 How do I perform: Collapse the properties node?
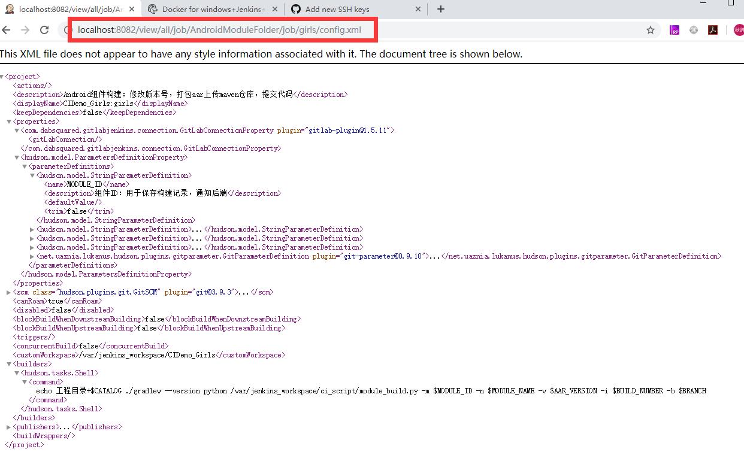(9, 122)
